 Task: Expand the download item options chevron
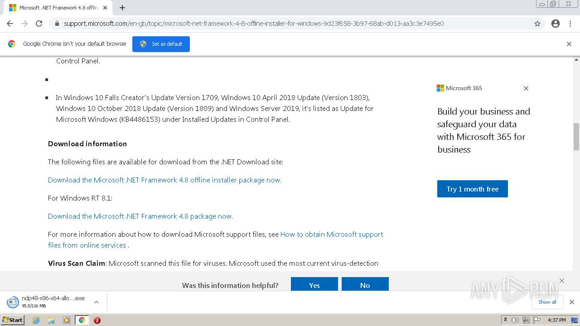[x=96, y=302]
